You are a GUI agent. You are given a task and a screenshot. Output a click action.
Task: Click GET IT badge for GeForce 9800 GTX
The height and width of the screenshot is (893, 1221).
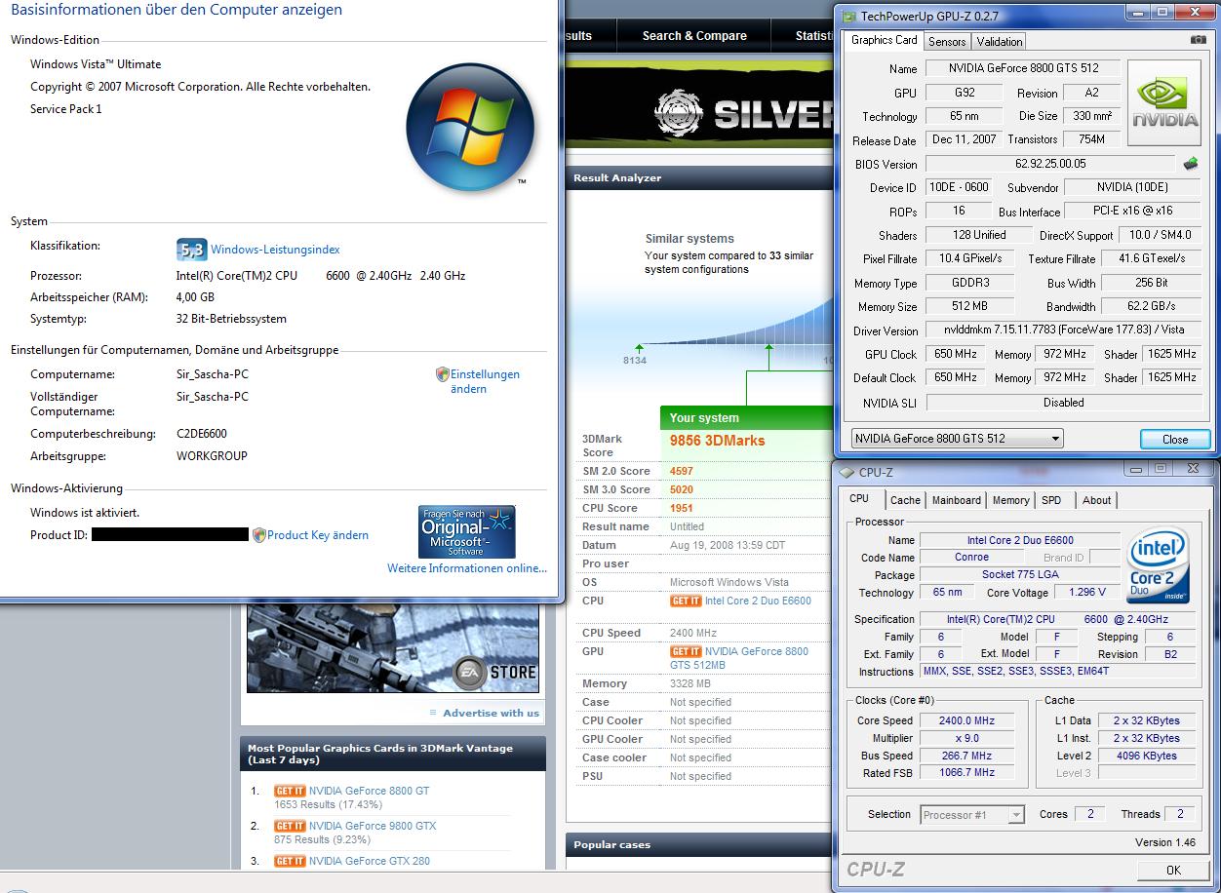[290, 826]
